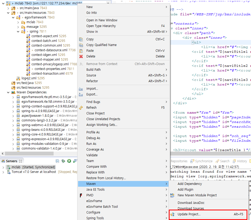Screen dimensions: 251x220
Task: Start the server using the green play icon
Action: click(69, 161)
